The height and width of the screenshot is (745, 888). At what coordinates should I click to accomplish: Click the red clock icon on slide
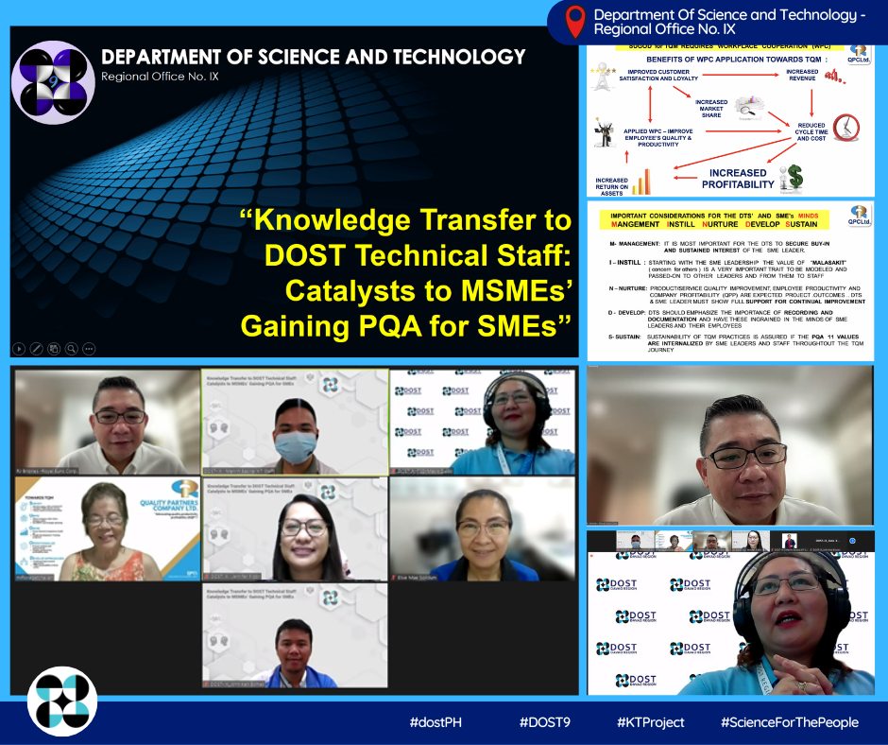846,128
